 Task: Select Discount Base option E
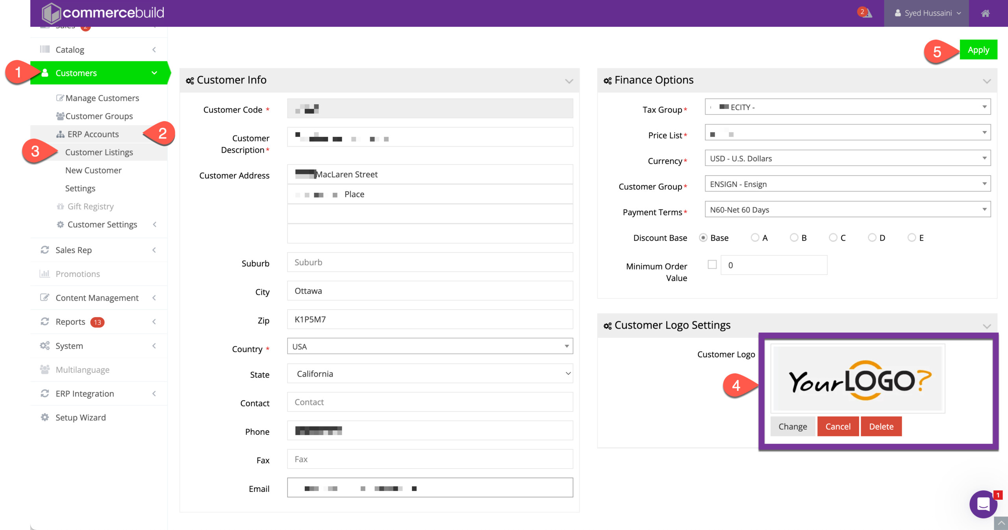[912, 238]
